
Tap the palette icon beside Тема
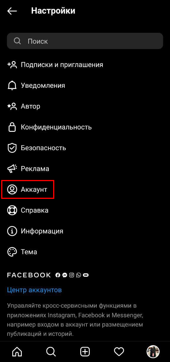tap(12, 252)
